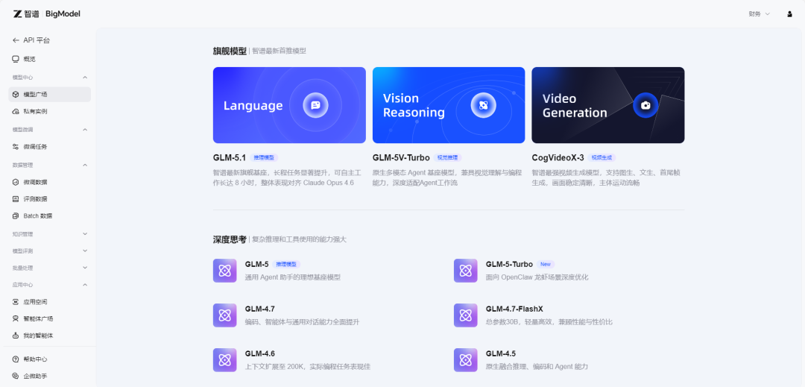The width and height of the screenshot is (805, 387).
Task: Open the Video Generation banner thumbnail
Action: (608, 105)
